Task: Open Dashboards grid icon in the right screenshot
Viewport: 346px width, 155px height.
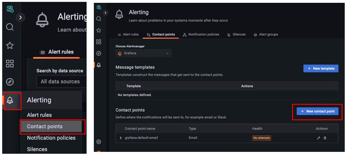Action: pyautogui.click(x=99, y=42)
